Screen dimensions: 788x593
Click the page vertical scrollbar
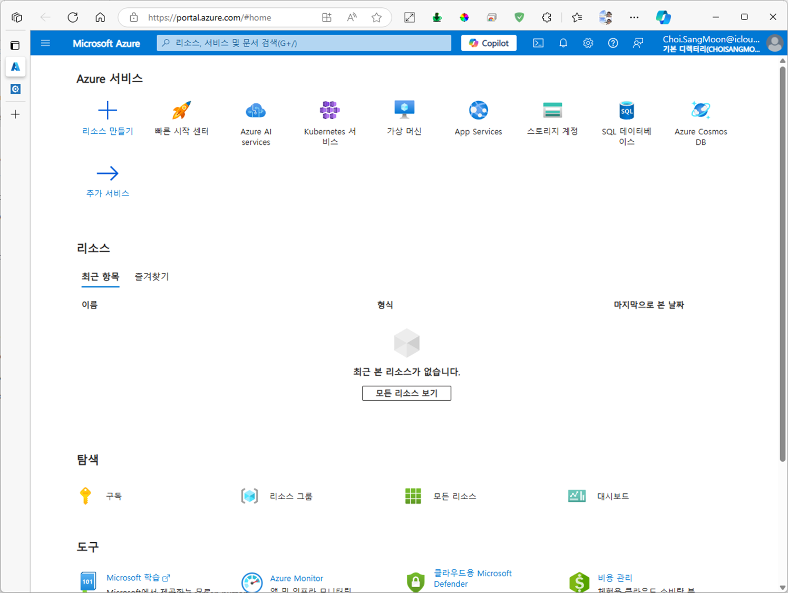point(783,264)
